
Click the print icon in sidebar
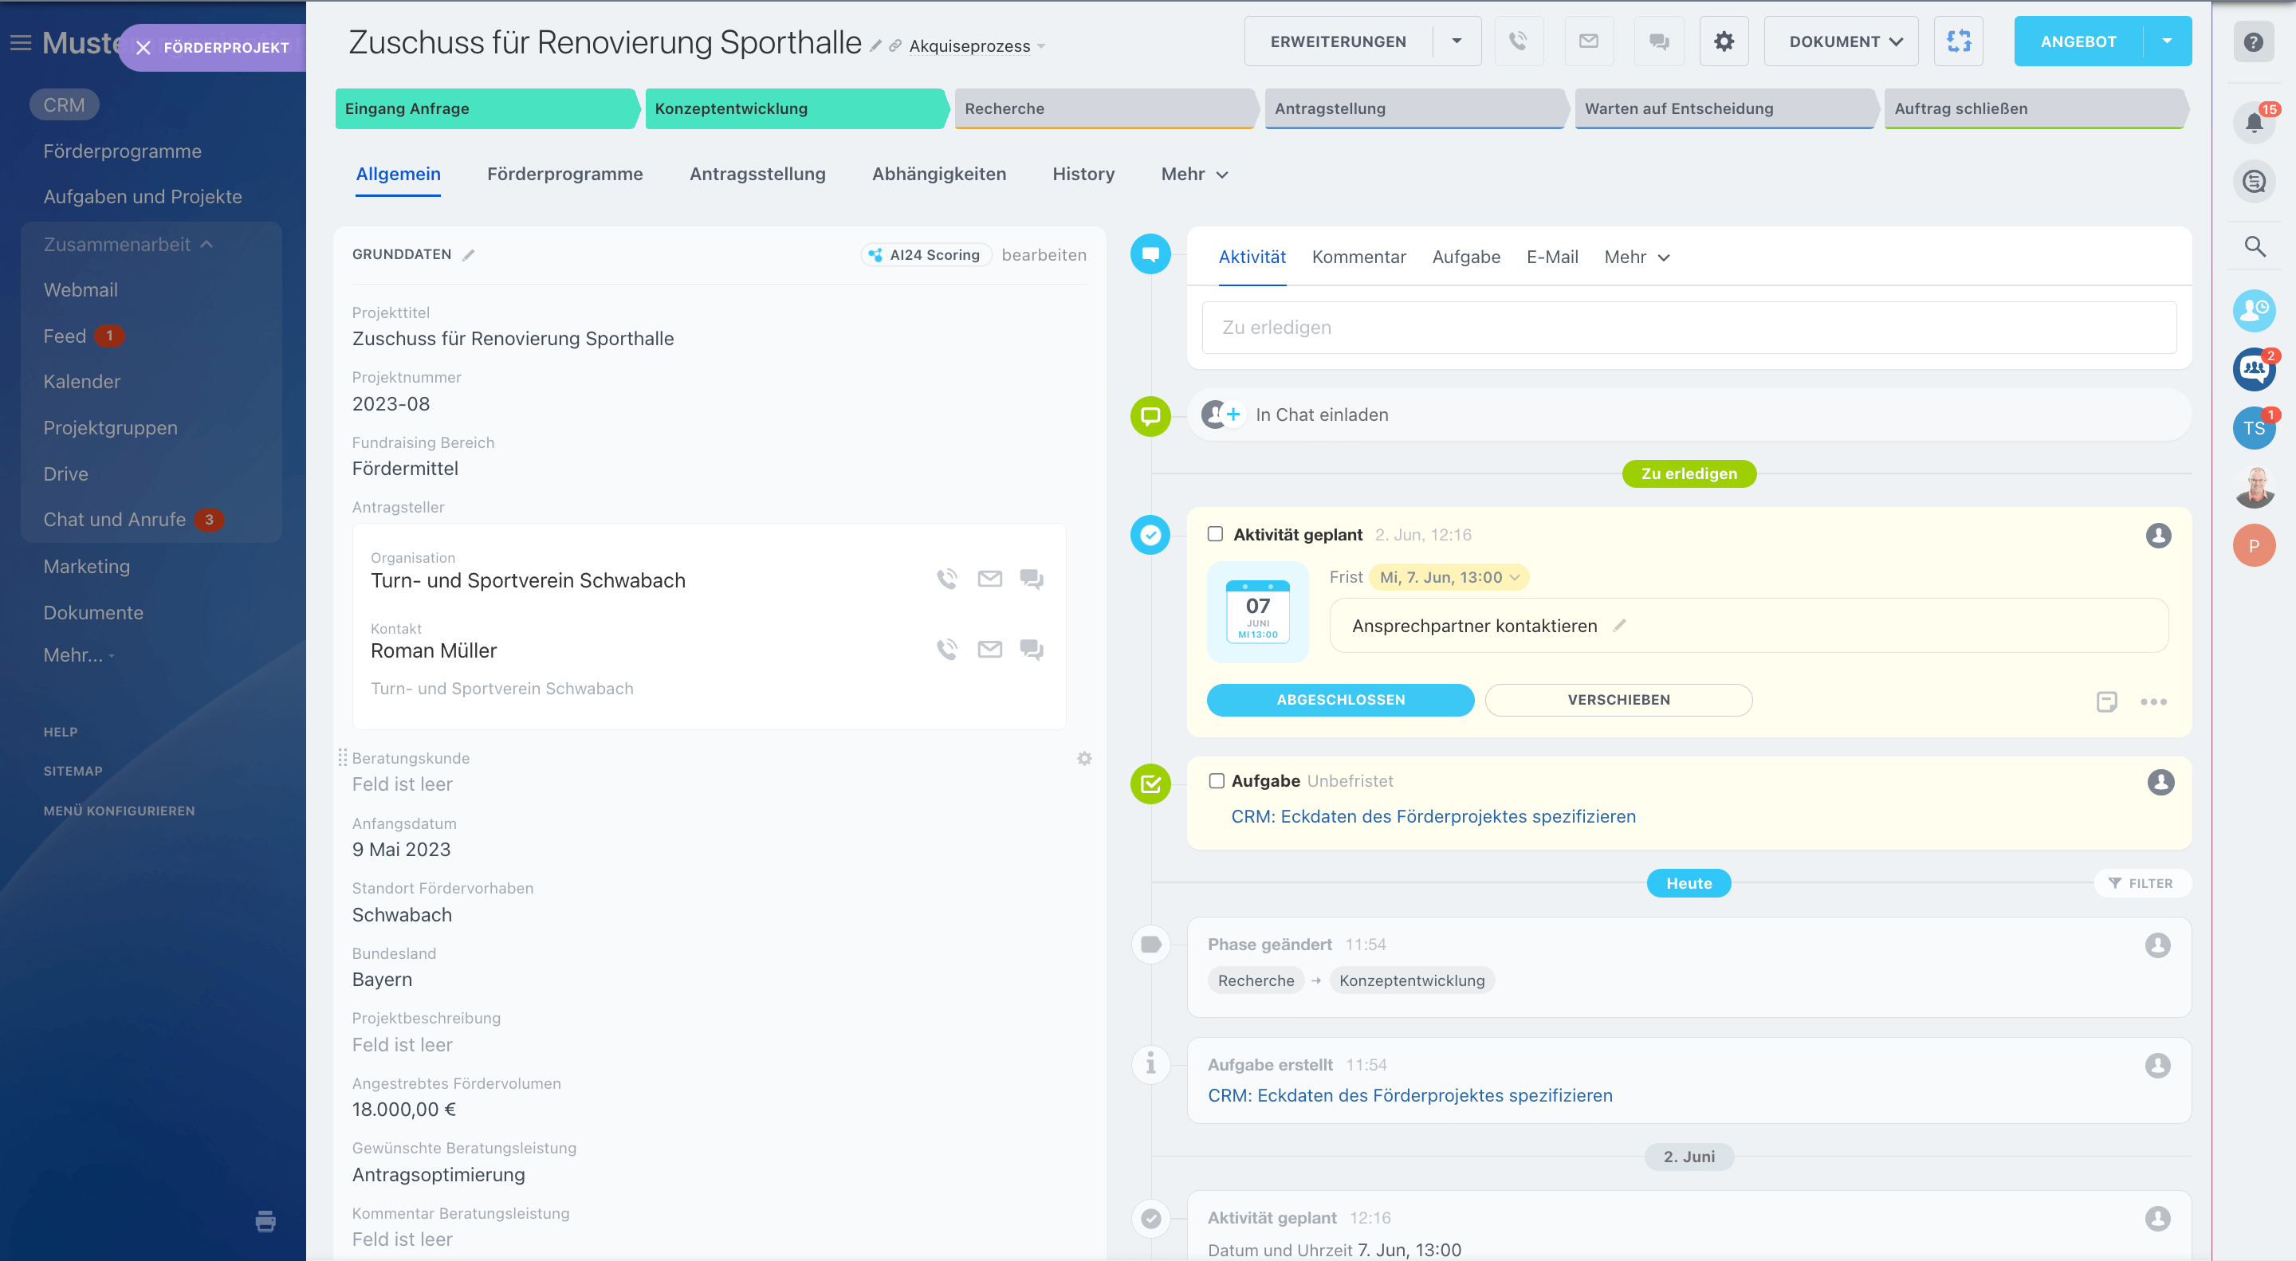click(265, 1220)
